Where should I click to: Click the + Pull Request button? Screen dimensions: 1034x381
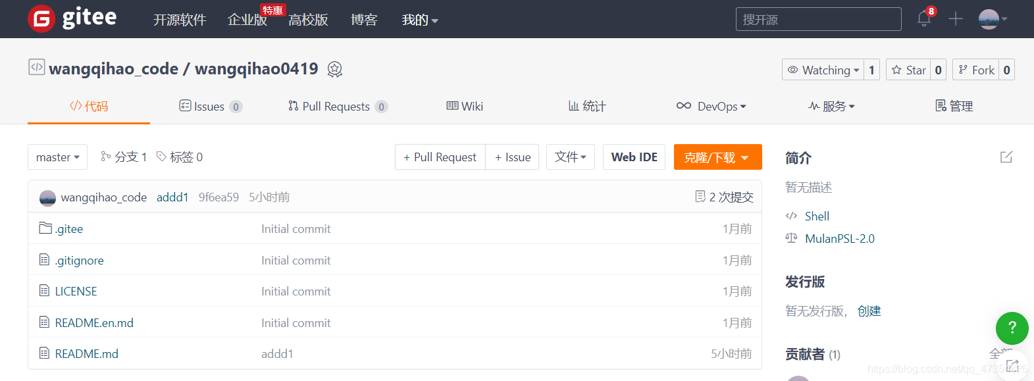point(440,157)
